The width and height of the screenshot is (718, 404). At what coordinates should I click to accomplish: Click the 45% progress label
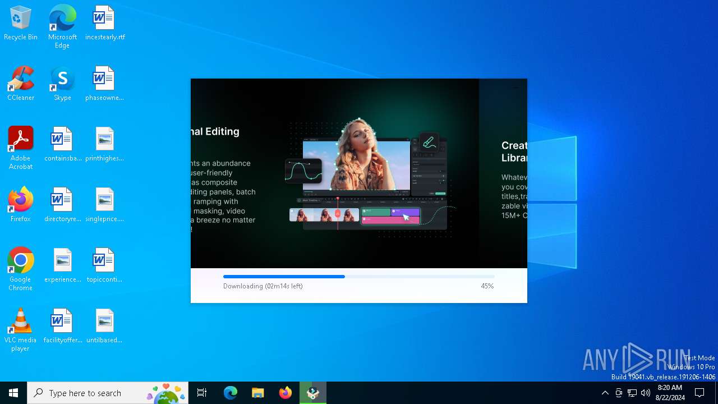pyautogui.click(x=487, y=286)
